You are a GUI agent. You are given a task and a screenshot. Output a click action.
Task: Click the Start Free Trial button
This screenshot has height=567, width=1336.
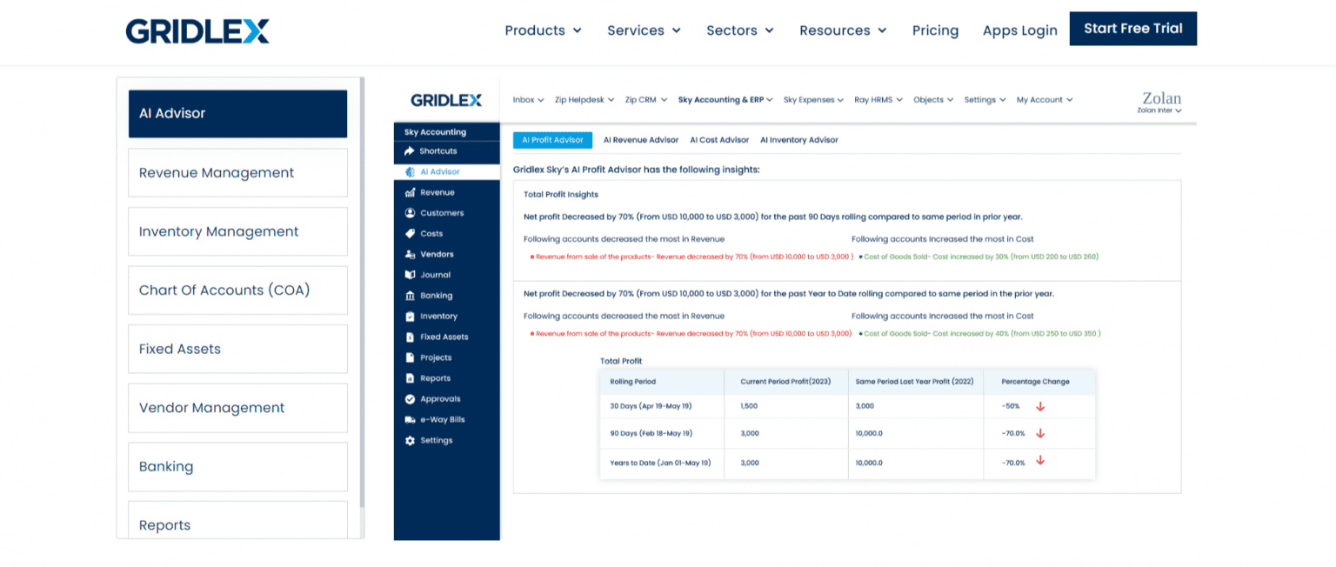coord(1132,28)
